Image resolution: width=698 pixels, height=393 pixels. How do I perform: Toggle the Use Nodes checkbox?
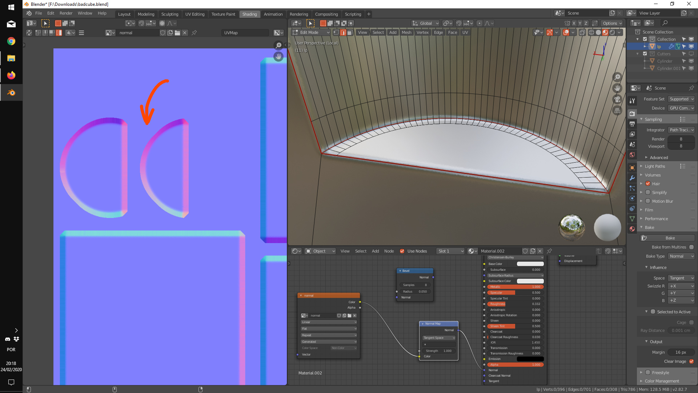402,251
